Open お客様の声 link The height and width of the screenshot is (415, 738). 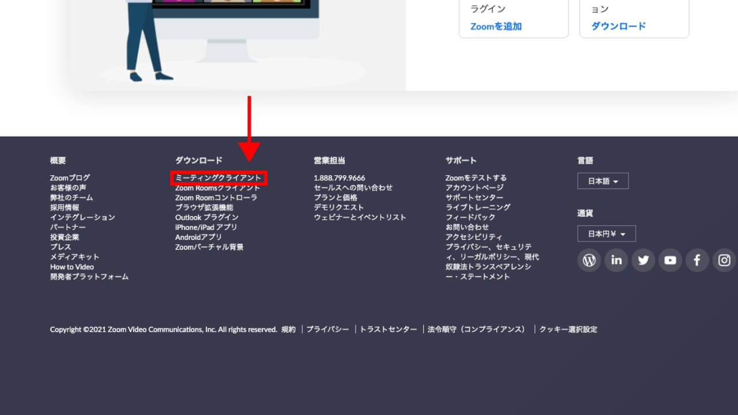(68, 188)
